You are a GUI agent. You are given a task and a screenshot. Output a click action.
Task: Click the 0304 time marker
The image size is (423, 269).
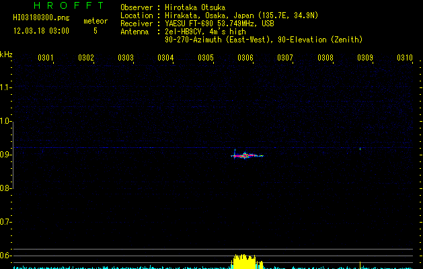point(165,58)
